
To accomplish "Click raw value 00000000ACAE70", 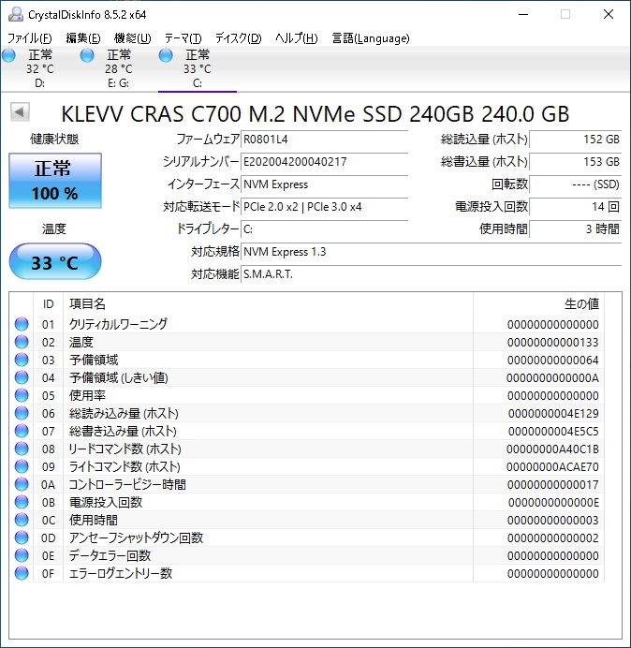I will tap(553, 467).
